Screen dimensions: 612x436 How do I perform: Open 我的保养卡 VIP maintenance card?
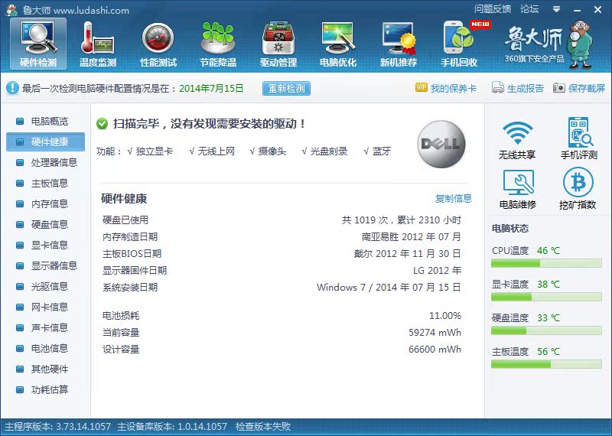coord(446,88)
